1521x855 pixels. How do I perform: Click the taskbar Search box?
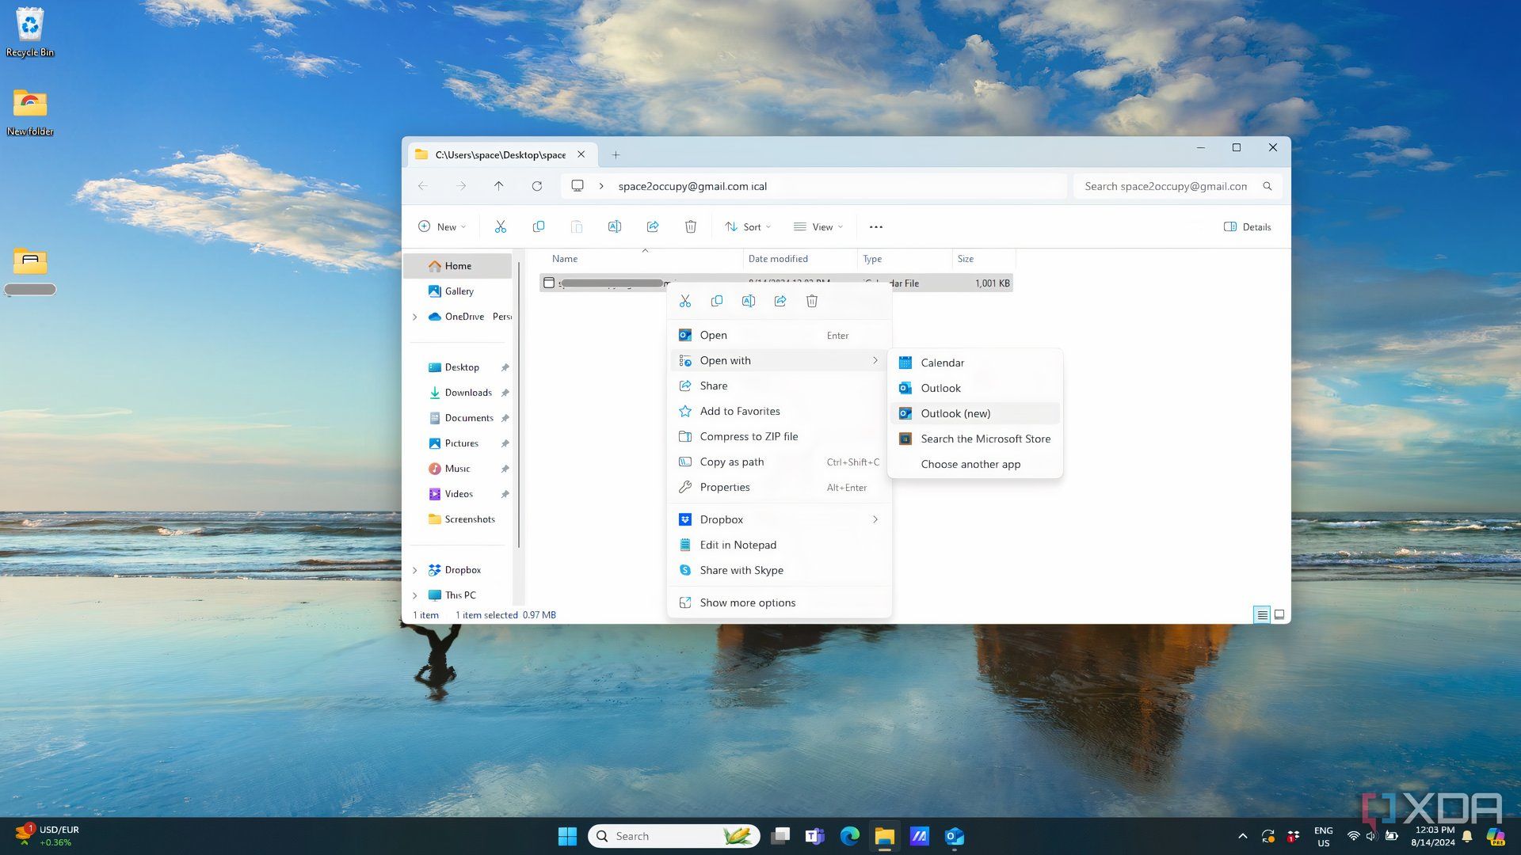click(673, 836)
